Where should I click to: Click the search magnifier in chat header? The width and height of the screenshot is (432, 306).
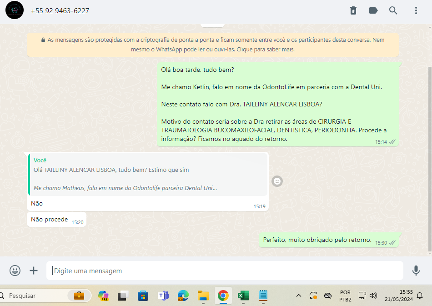[393, 10]
